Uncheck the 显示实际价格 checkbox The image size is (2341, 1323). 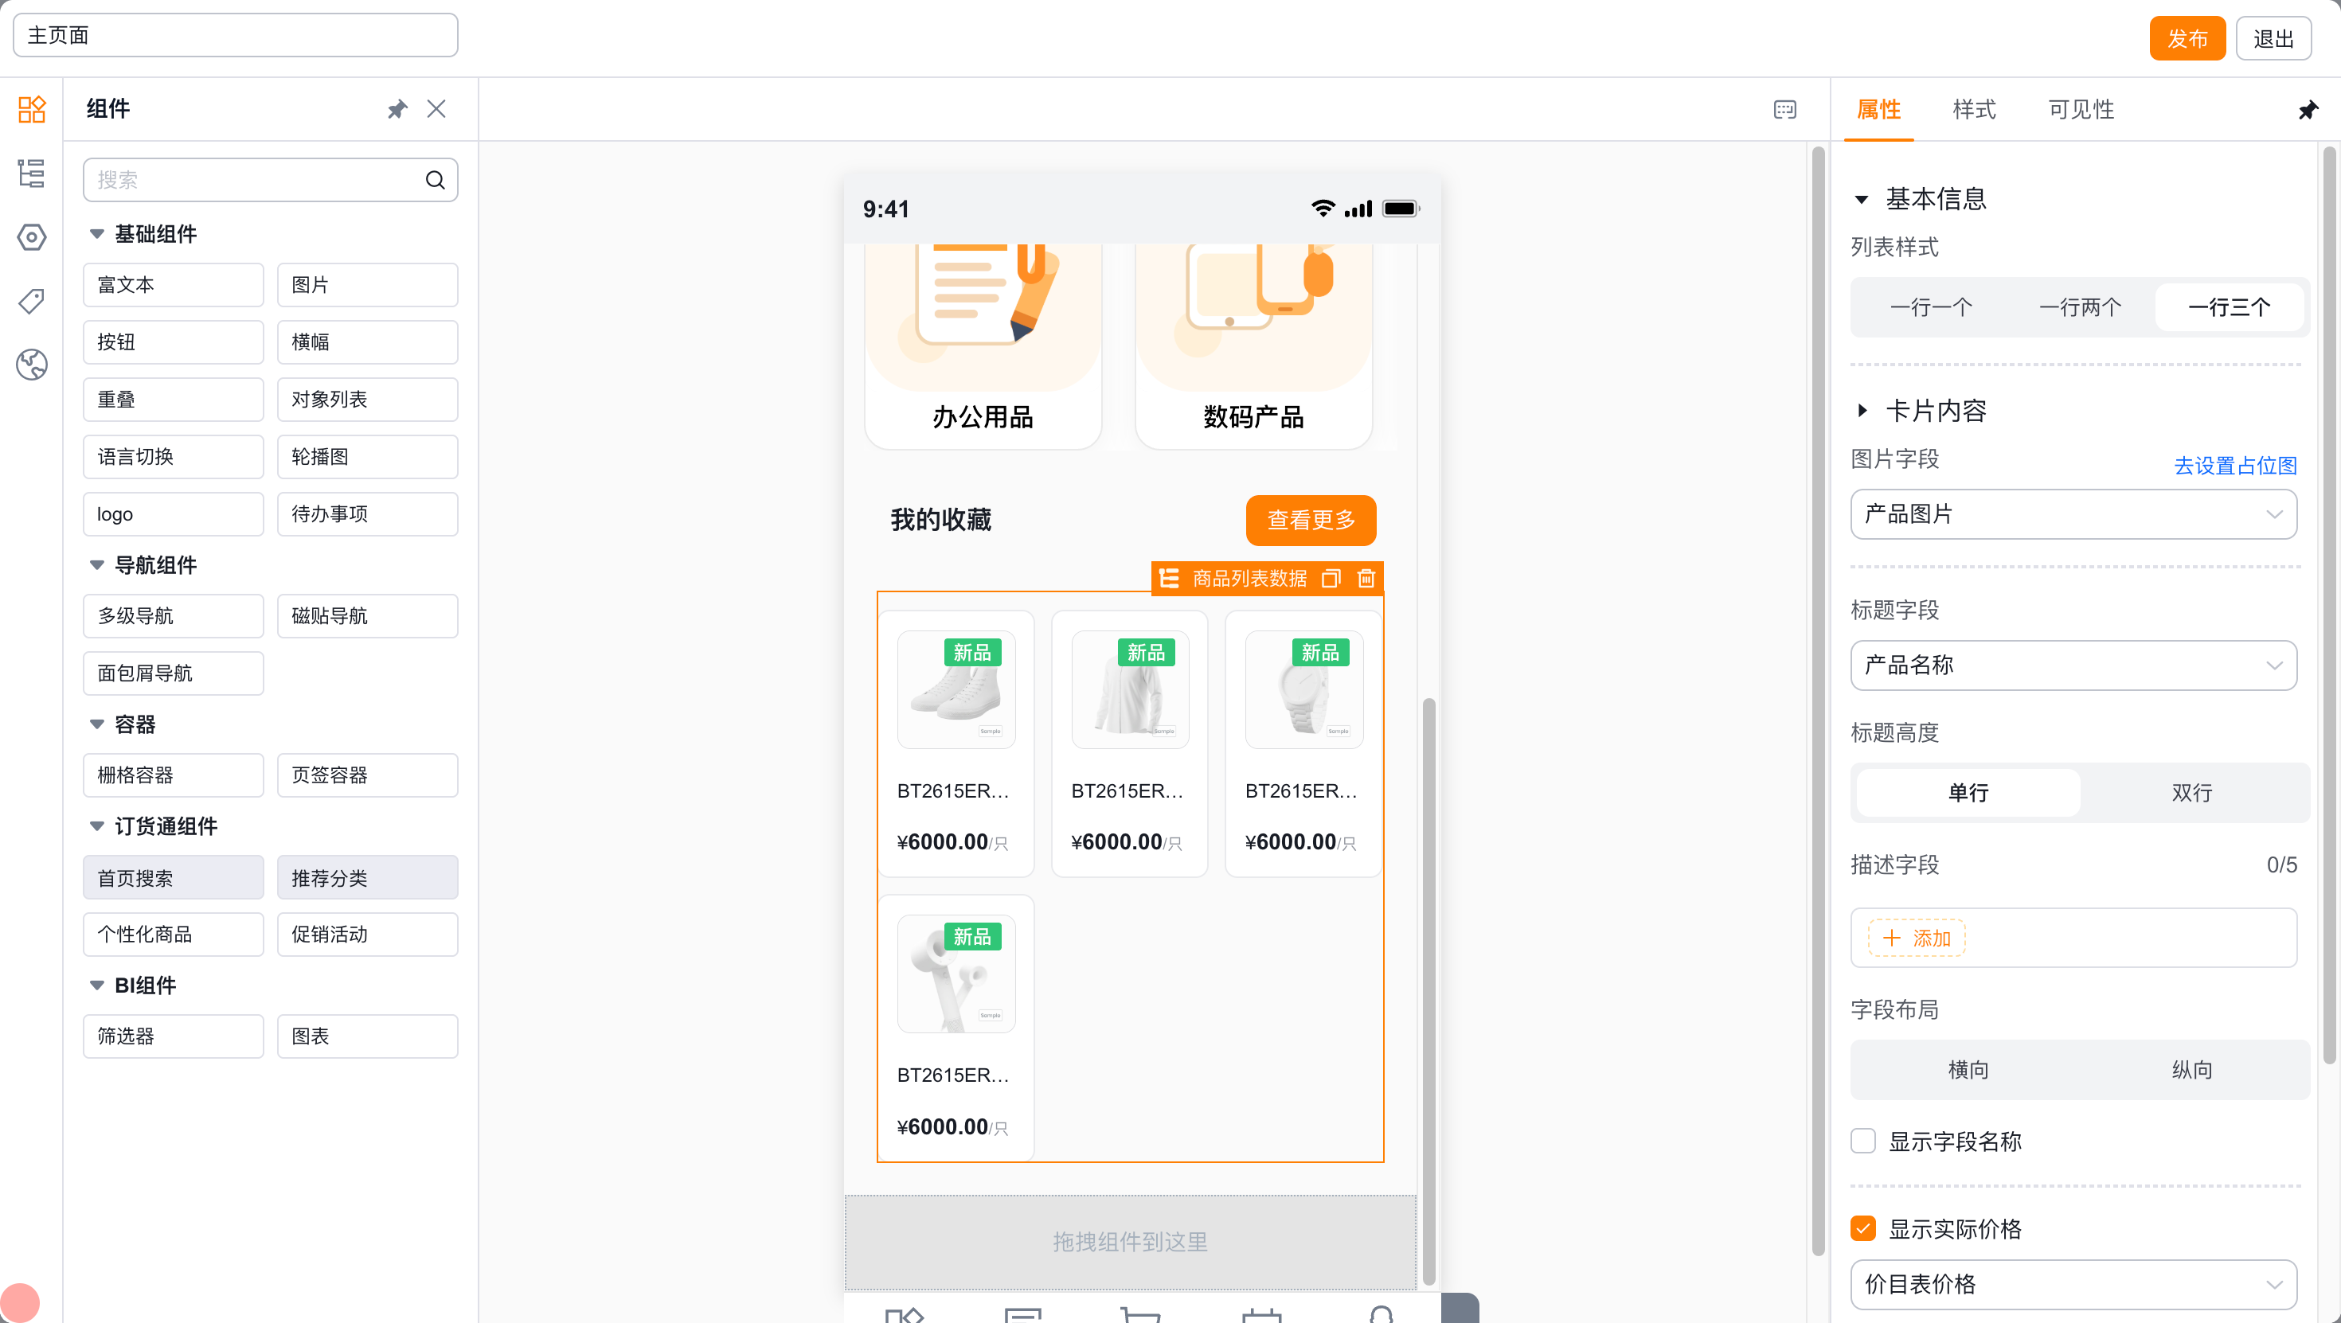pyautogui.click(x=1863, y=1228)
